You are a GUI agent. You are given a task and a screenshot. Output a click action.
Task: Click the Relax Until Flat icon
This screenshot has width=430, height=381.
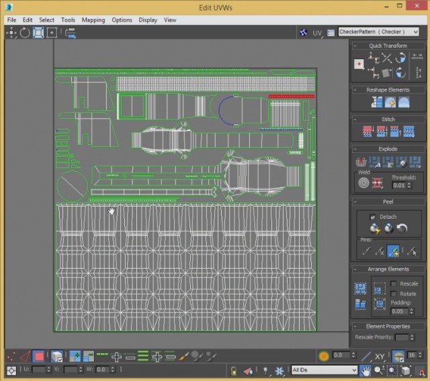pos(389,102)
